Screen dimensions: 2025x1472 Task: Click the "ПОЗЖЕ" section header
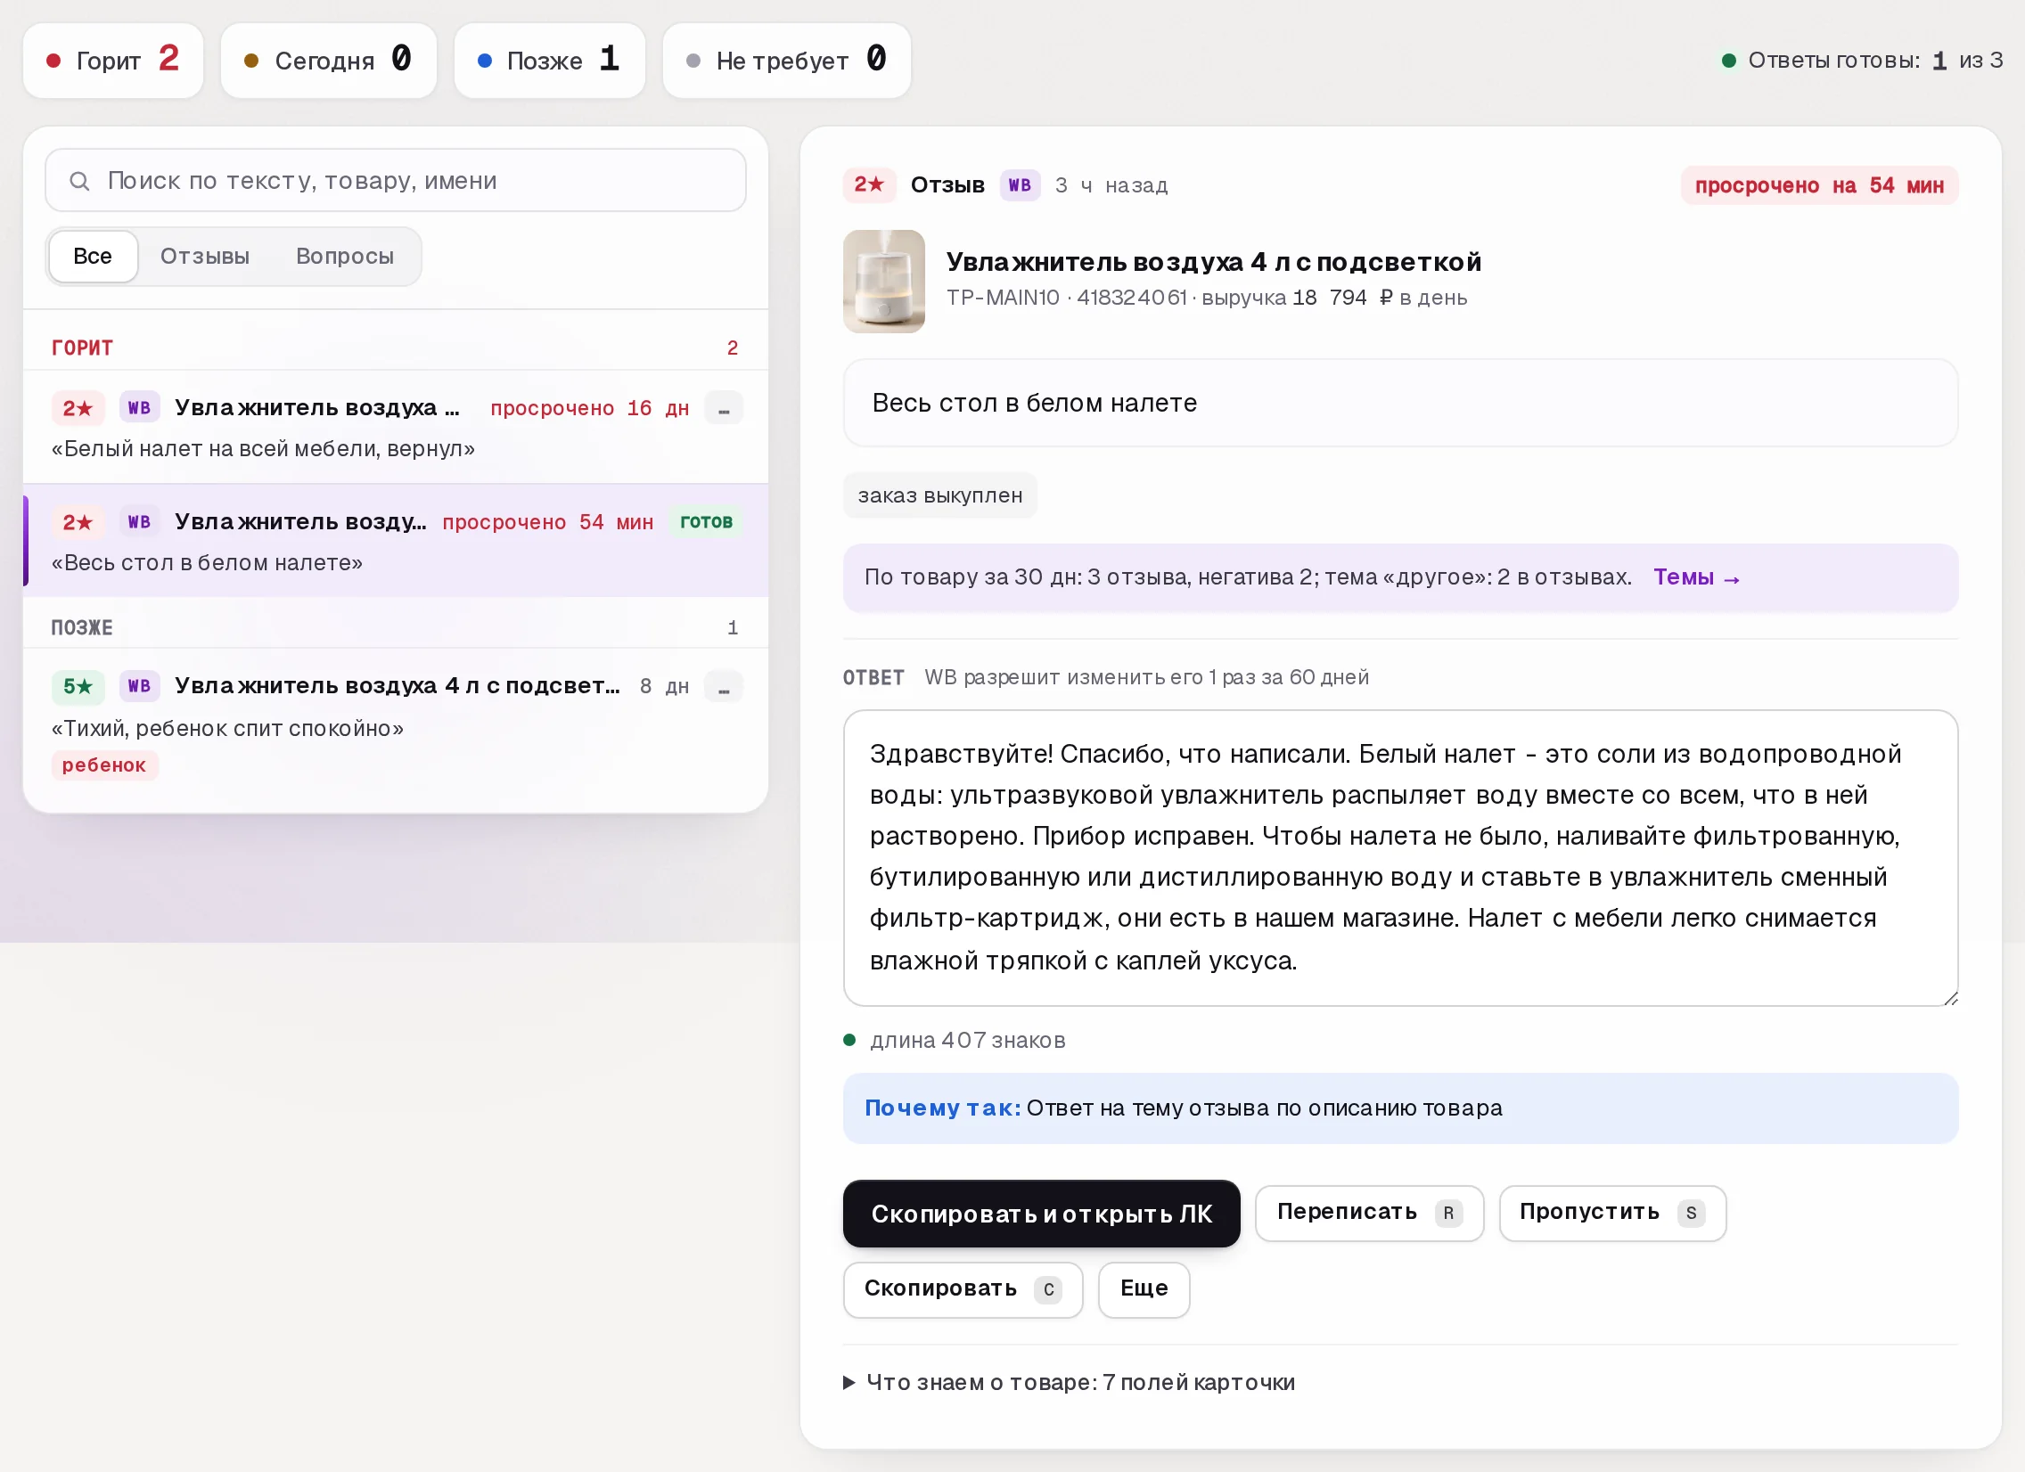(x=82, y=627)
